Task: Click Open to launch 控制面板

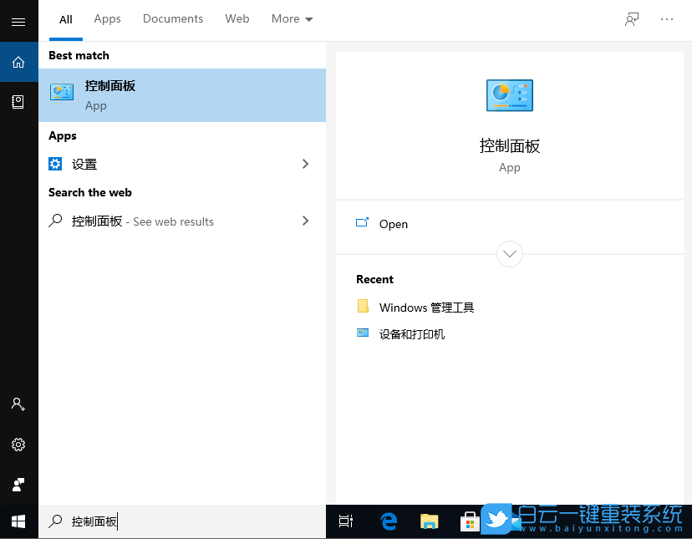Action: coord(393,224)
